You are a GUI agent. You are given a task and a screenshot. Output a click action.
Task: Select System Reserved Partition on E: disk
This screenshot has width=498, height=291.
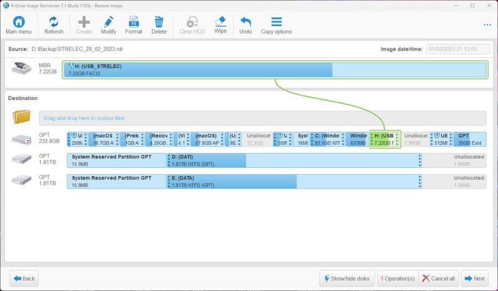(116, 182)
